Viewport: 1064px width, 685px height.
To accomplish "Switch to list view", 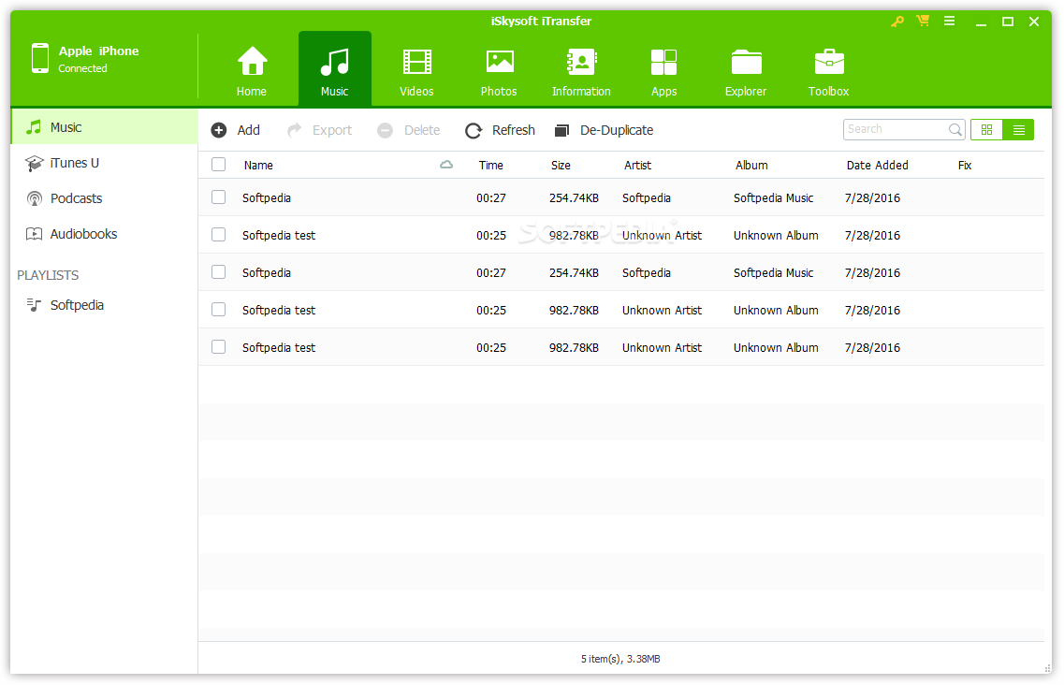I will (1018, 130).
